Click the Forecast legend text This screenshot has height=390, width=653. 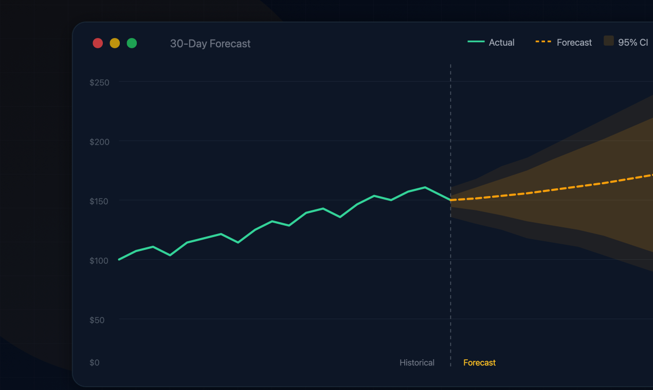pyautogui.click(x=574, y=43)
